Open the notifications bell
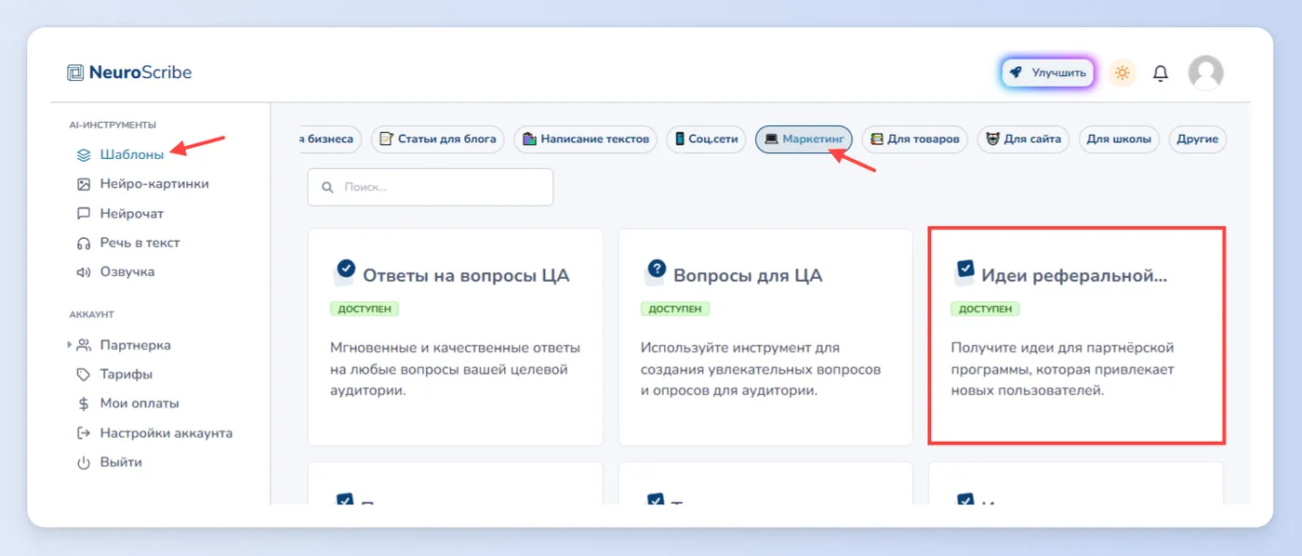The image size is (1302, 556). coord(1161,73)
